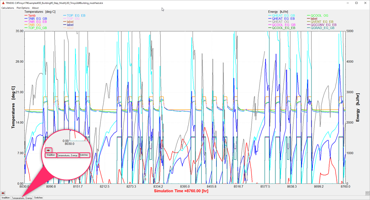370x200 pixels.
Task: Click time axis value 8395.0
Action: click(185, 187)
